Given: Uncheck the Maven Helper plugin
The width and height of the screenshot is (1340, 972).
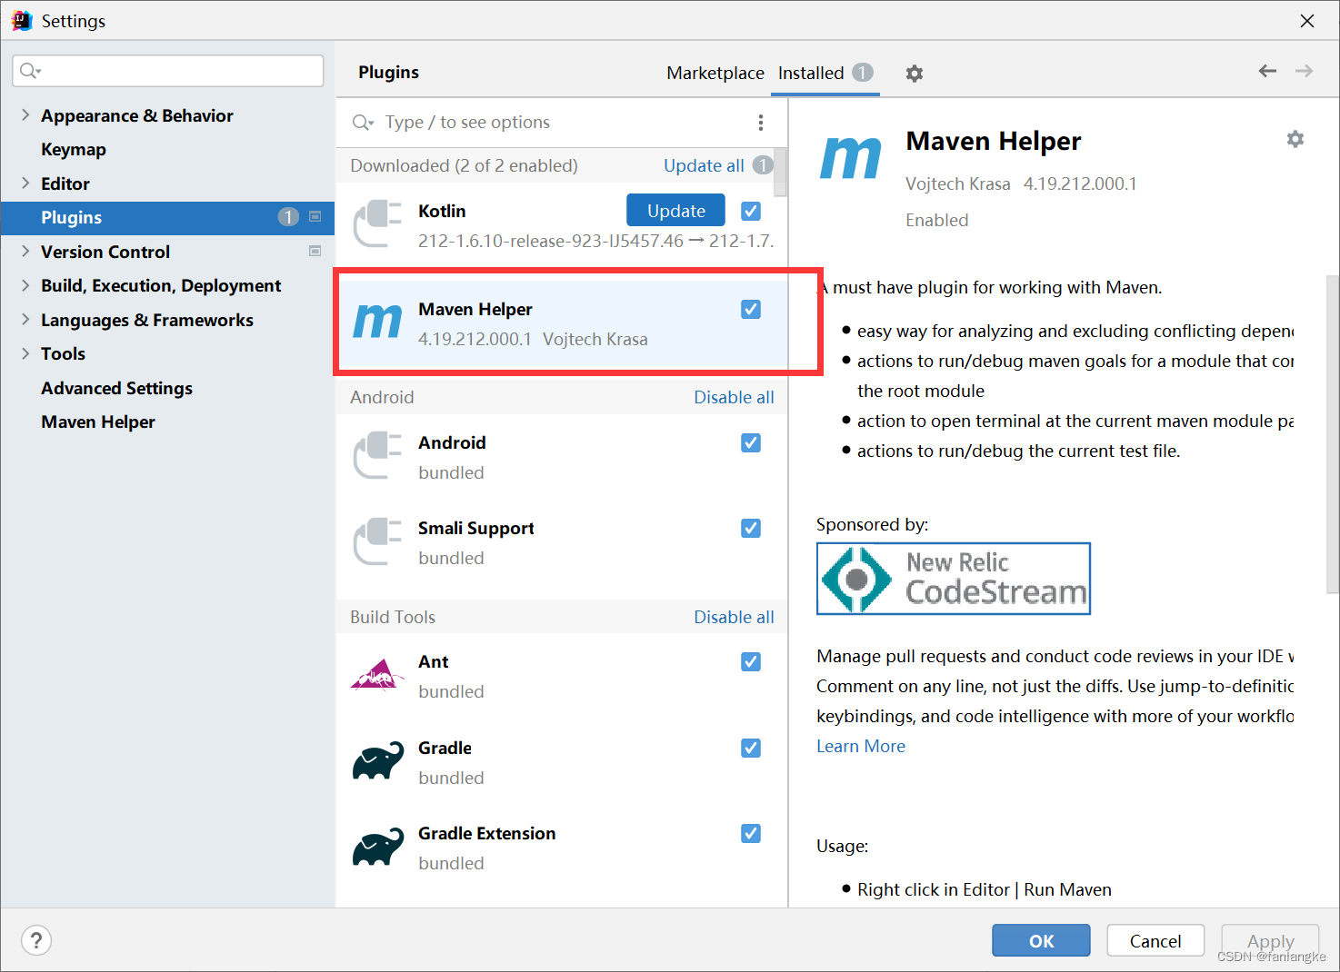Looking at the screenshot, I should [751, 309].
